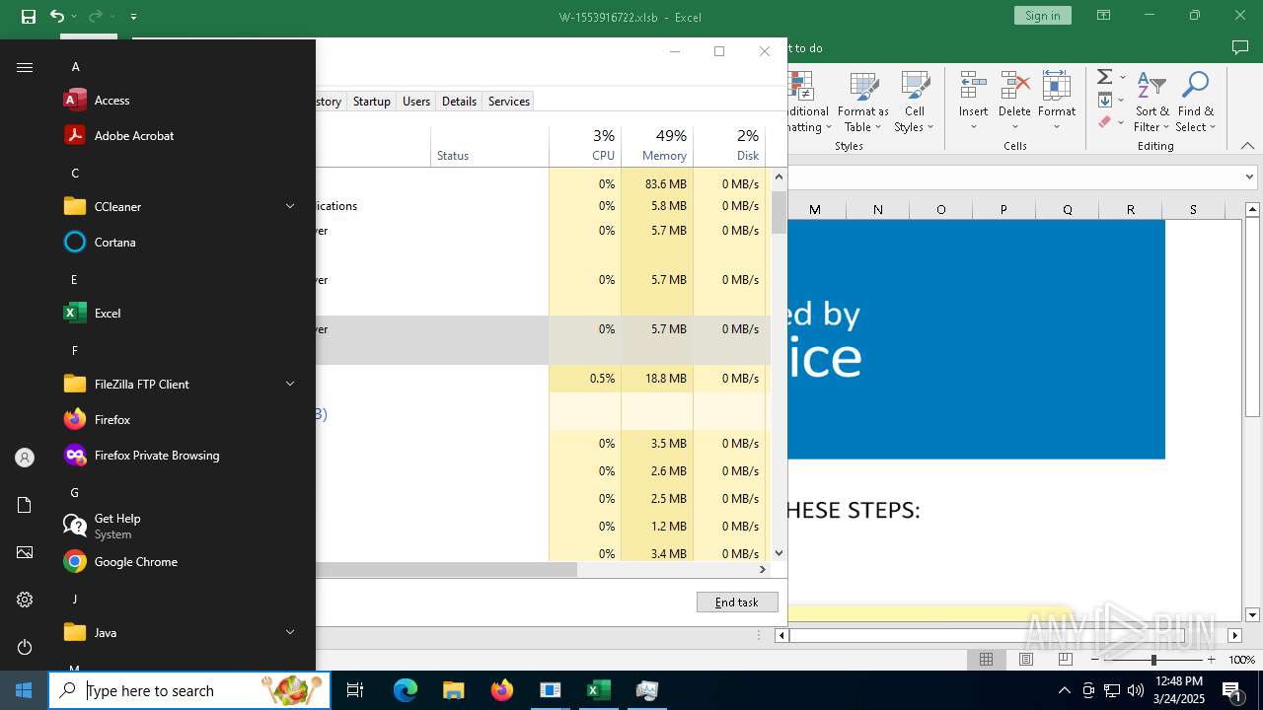
Task: Zoom in with the plus button
Action: pyautogui.click(x=1211, y=660)
